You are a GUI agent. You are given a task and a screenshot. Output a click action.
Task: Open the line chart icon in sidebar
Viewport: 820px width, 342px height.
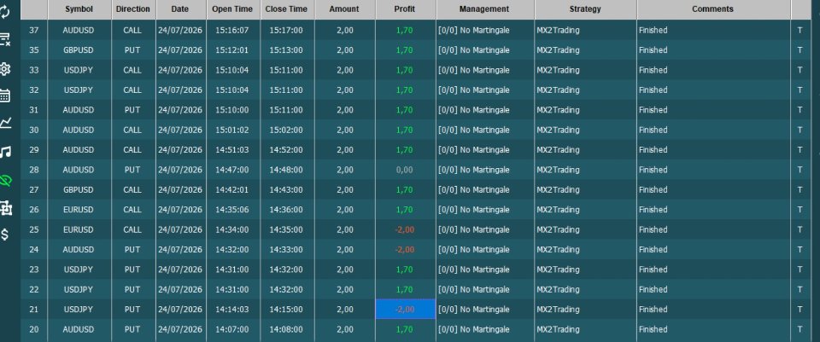pyautogui.click(x=5, y=123)
